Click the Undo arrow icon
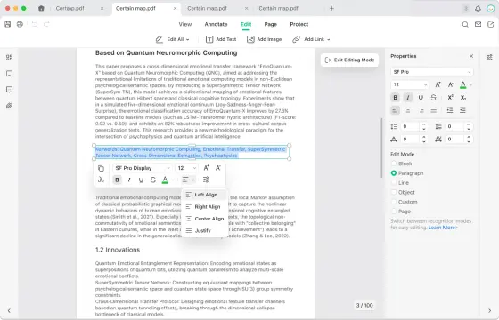Viewport: 499px width, 320px height. pyautogui.click(x=35, y=24)
